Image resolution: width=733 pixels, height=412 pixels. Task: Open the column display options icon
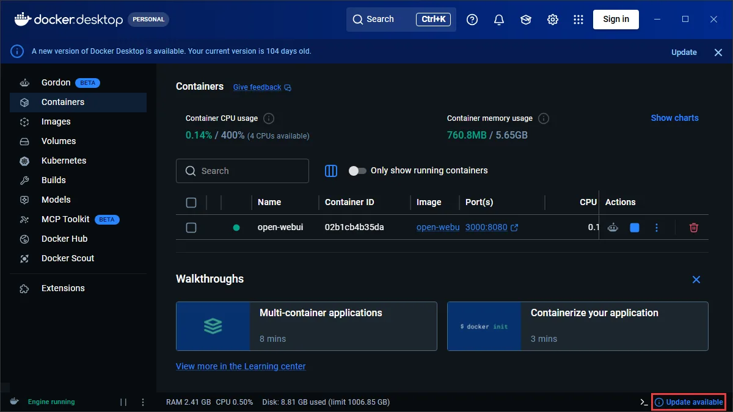click(331, 171)
